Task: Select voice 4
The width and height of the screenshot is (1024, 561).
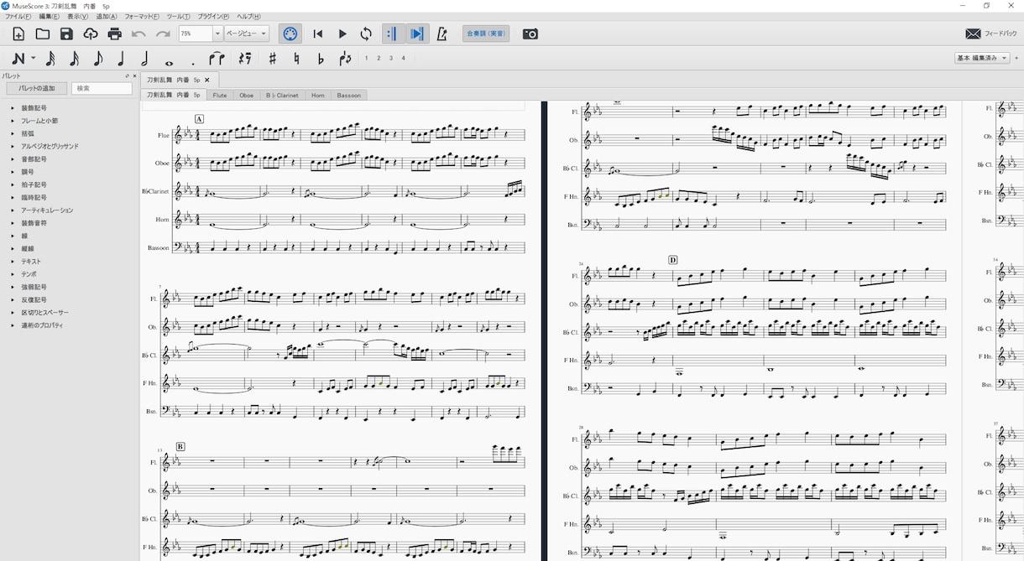Action: 404,59
